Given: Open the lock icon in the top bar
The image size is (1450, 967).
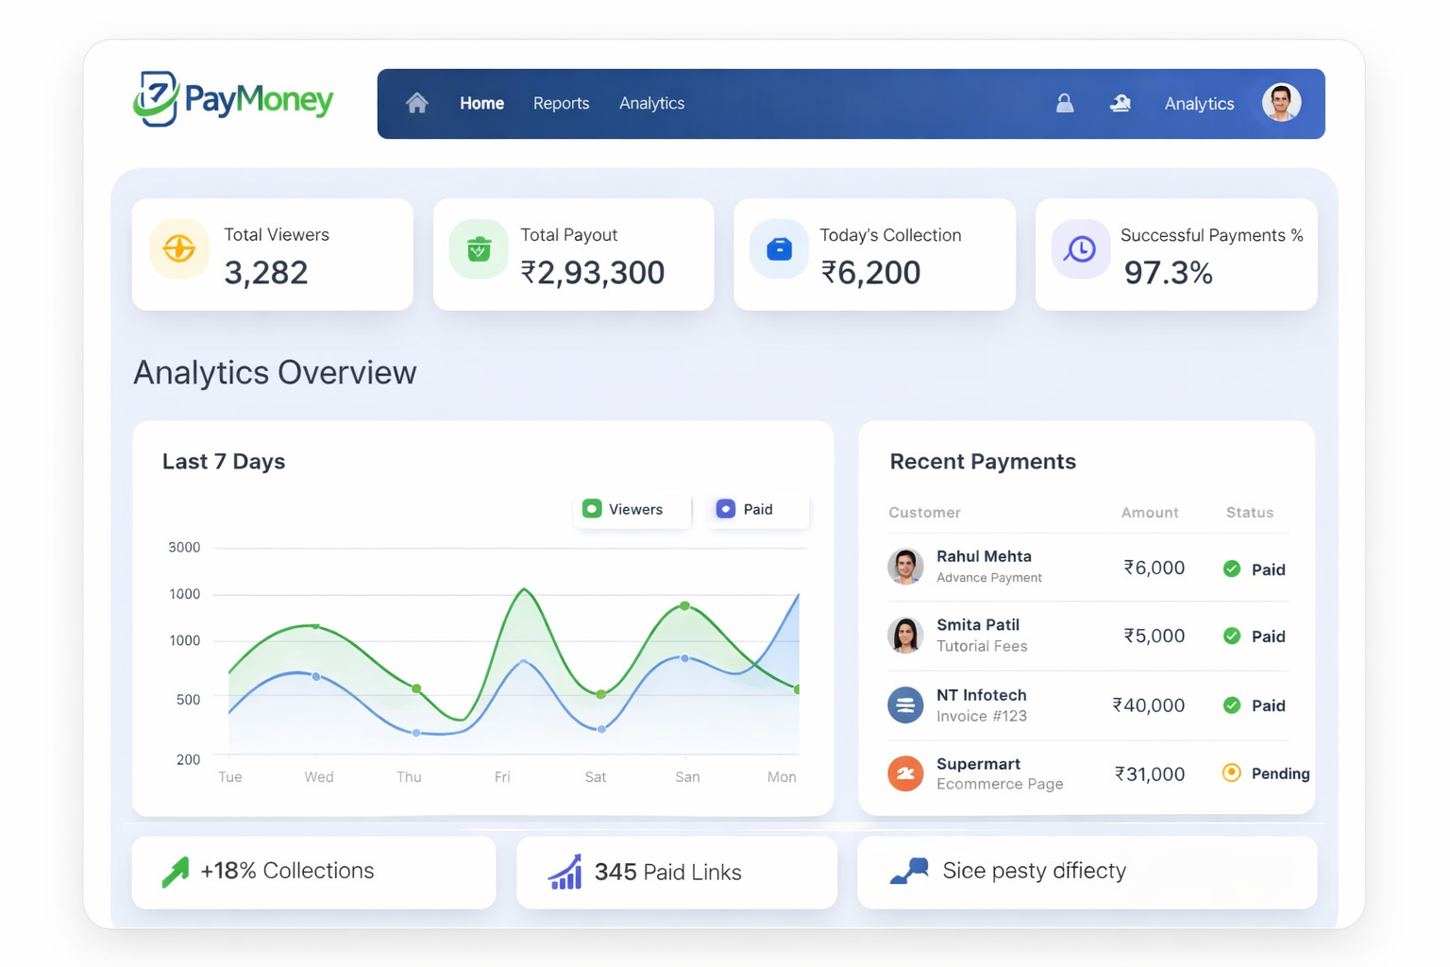Looking at the screenshot, I should (1065, 103).
